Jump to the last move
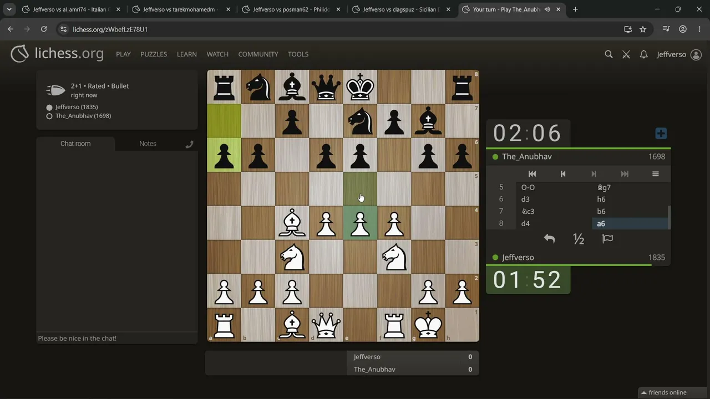 625,174
